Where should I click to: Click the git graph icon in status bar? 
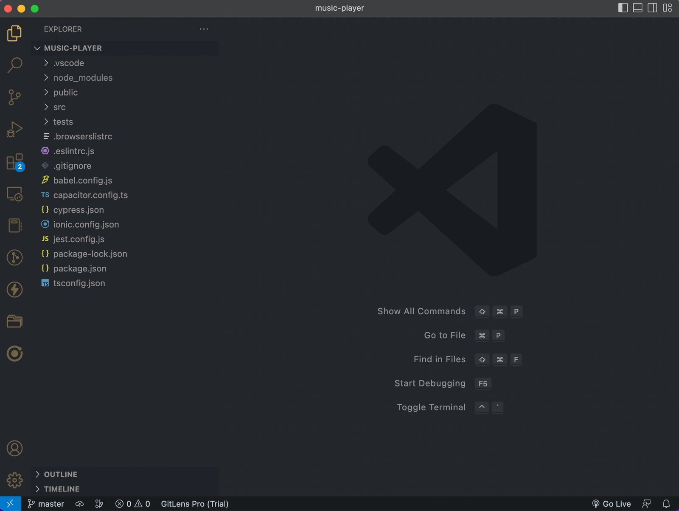pos(99,504)
